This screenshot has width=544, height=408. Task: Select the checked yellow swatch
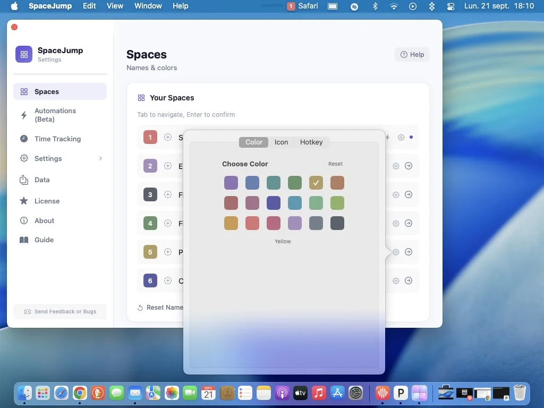click(316, 183)
